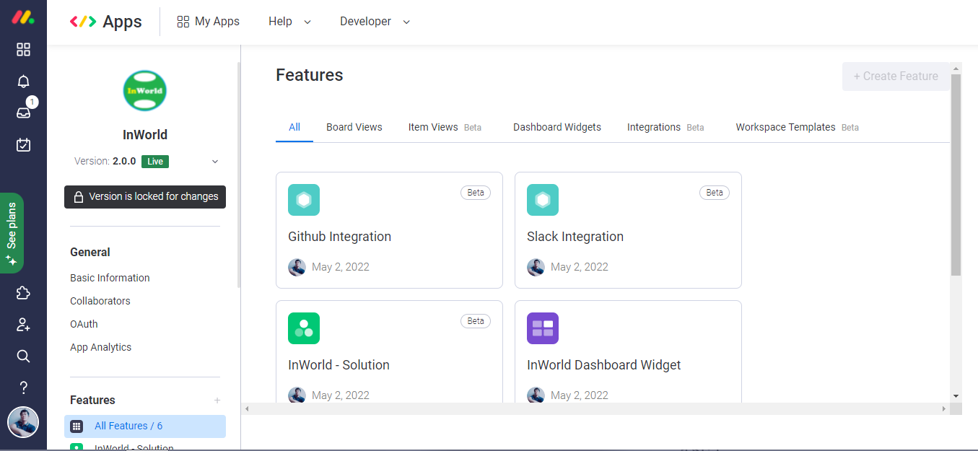Open the InWorld Dashboard Widget card title

click(x=604, y=365)
